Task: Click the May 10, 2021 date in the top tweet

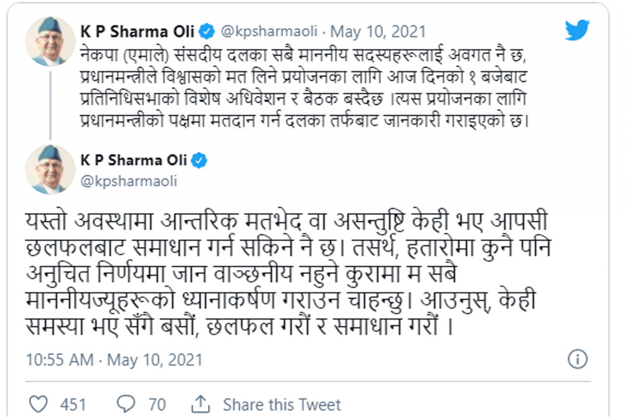Action: click(x=378, y=31)
